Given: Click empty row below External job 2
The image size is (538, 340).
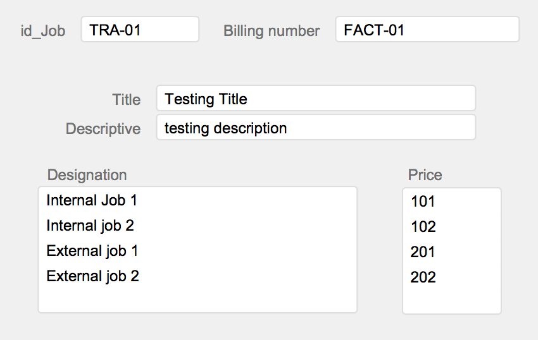Looking at the screenshot, I should [x=197, y=300].
